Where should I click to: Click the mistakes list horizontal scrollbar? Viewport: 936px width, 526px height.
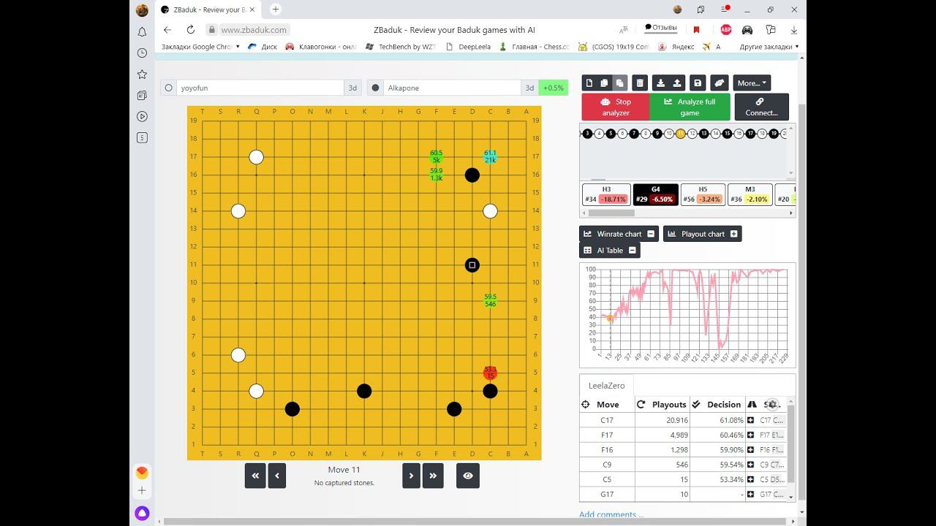(611, 213)
